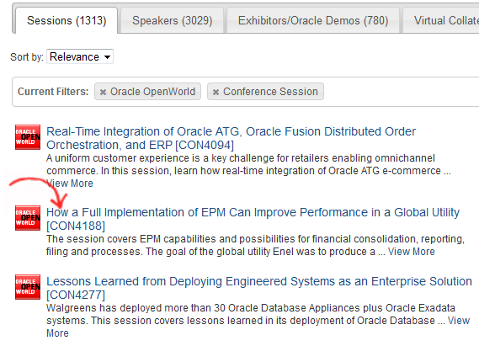Open Real-Time Integration of Oracle ATG session
This screenshot has height=346, width=479.
pyautogui.click(x=231, y=138)
